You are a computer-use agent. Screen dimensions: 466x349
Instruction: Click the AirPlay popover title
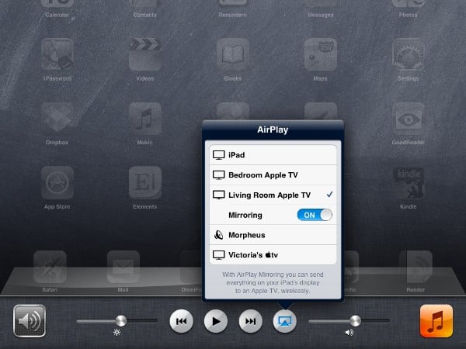tap(273, 130)
